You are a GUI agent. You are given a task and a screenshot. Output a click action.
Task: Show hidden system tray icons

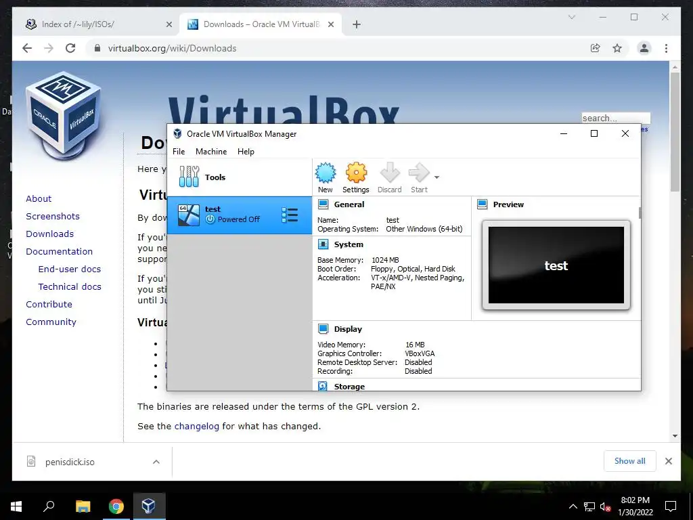pyautogui.click(x=573, y=506)
